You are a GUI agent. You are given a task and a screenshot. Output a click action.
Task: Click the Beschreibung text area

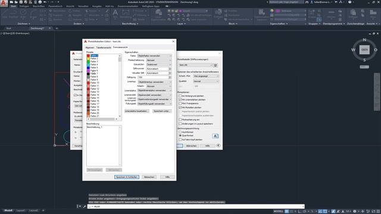coord(104,146)
